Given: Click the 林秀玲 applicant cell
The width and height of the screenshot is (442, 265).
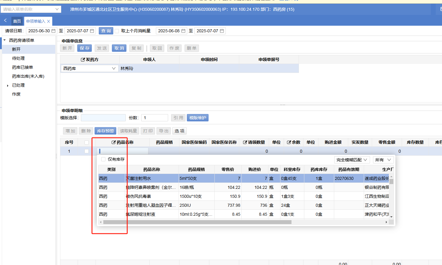Looking at the screenshot, I should tap(149, 68).
